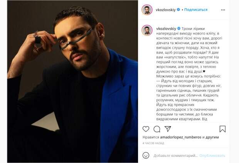This screenshot has width=239, height=163.
Task: Click the Опубликовать post comment button
Action: [212, 156]
